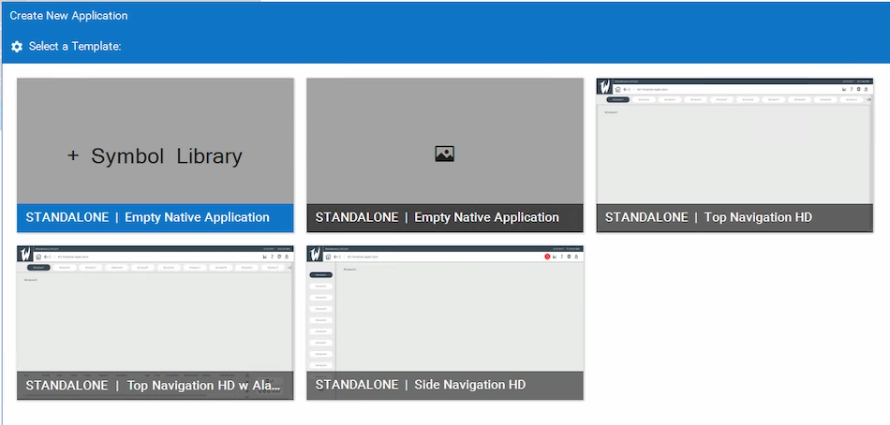
Task: Click first dark tab pill in Top Navigation HD preview
Action: coord(617,98)
